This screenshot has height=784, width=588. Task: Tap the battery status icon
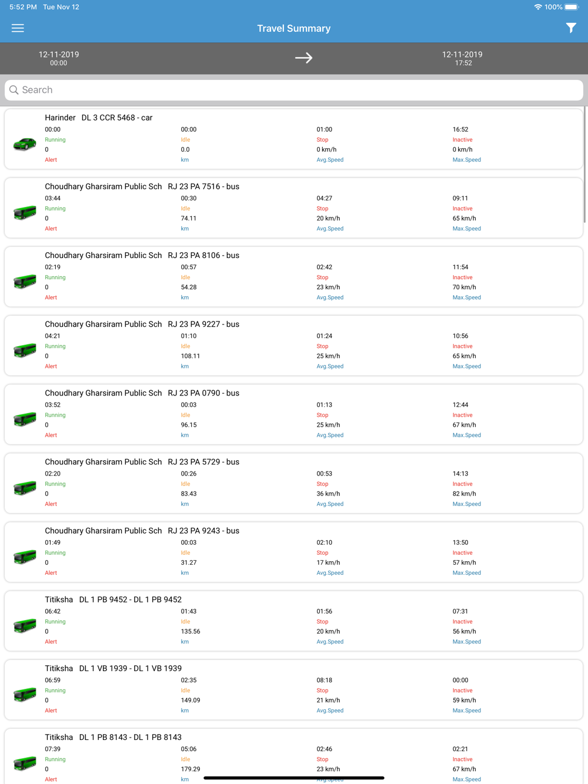click(x=572, y=7)
